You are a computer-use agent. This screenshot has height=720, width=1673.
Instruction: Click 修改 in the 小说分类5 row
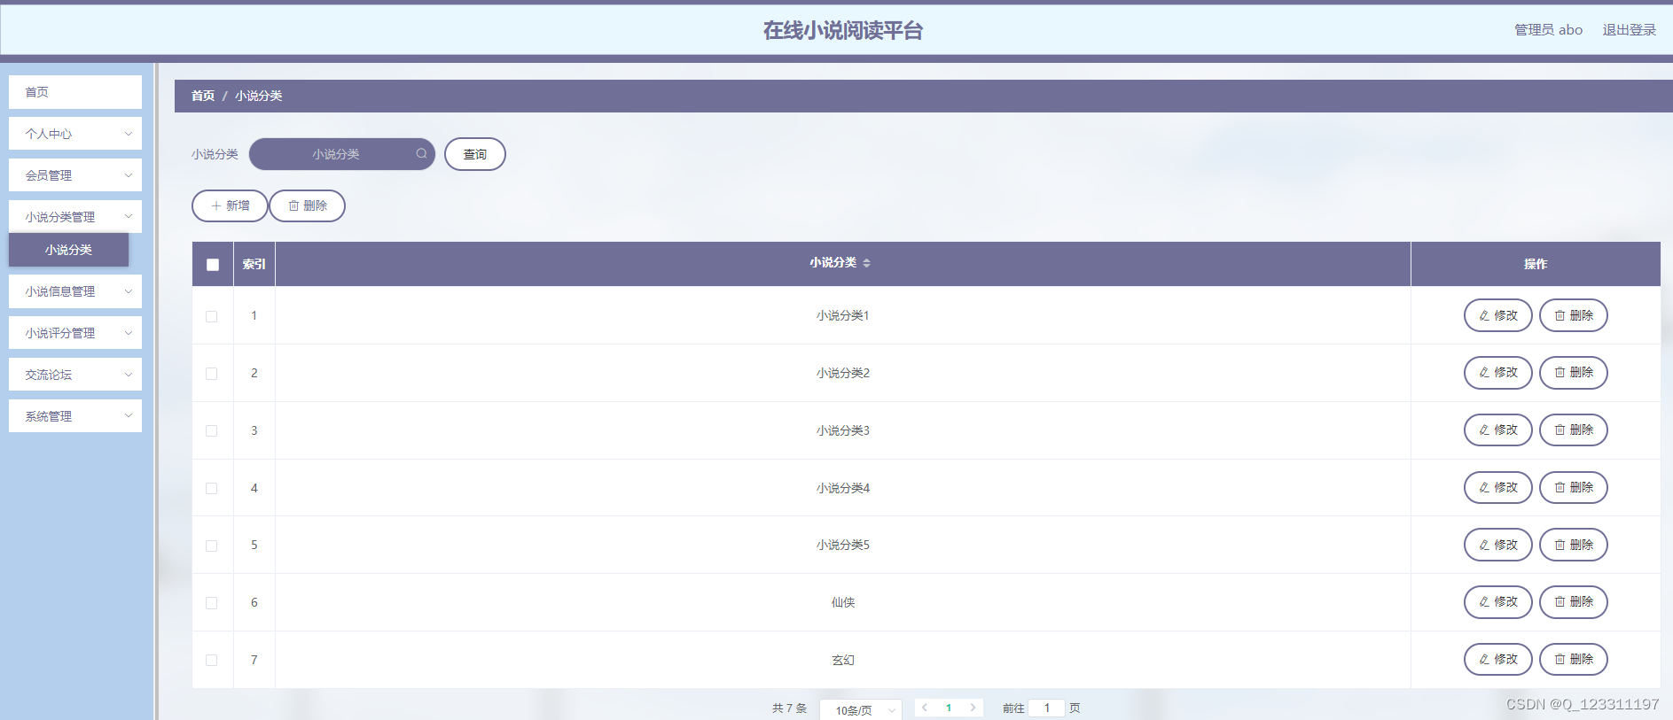[1497, 545]
